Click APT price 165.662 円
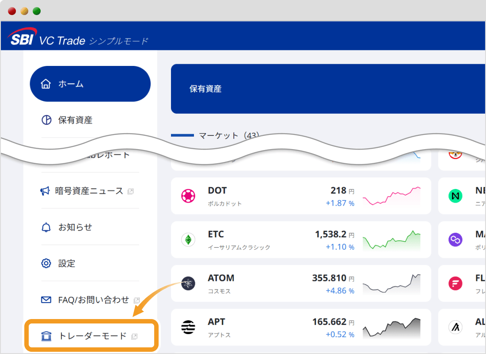486x354 pixels. click(x=333, y=322)
